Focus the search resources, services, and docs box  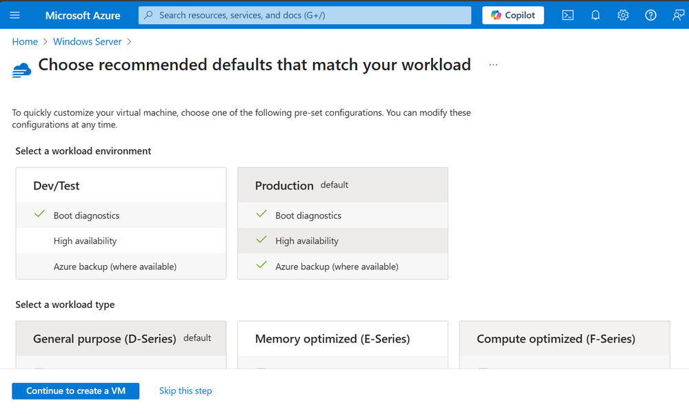[x=305, y=15]
